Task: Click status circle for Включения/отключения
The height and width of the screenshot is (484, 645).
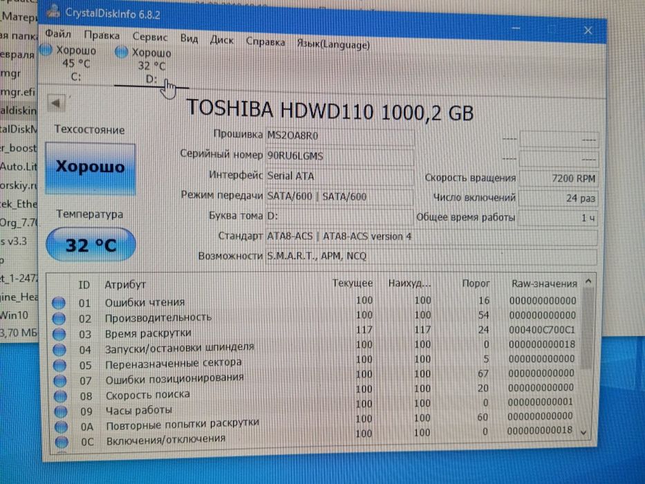Action: (62, 442)
